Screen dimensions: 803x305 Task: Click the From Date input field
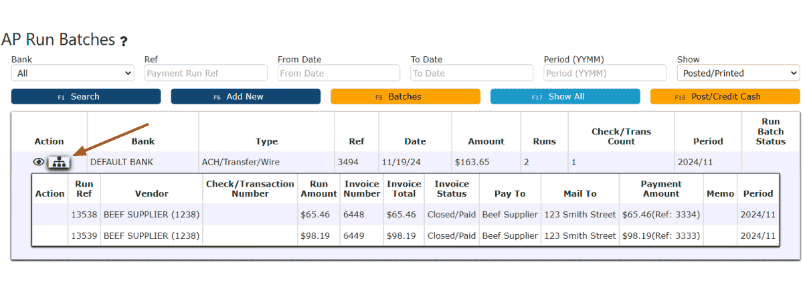[339, 73]
